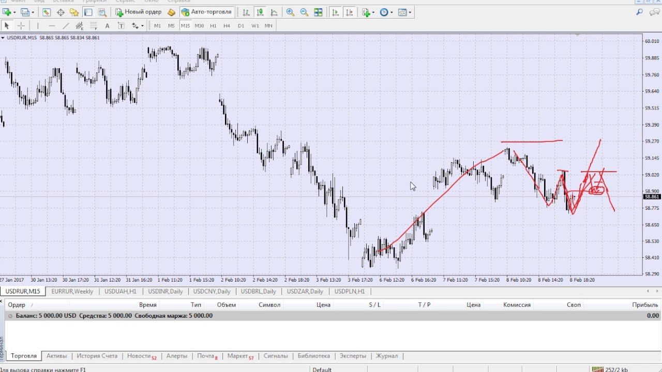This screenshot has width=662, height=372.
Task: Open the chart periods clock icon
Action: 384,12
